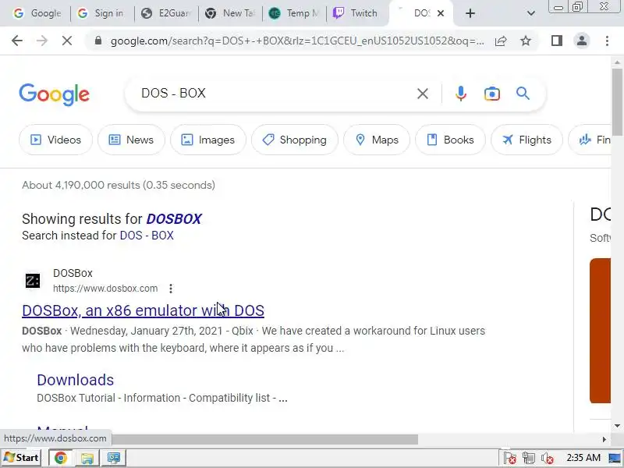Open the third taskbar application icon
The height and width of the screenshot is (468, 624).
[114, 458]
